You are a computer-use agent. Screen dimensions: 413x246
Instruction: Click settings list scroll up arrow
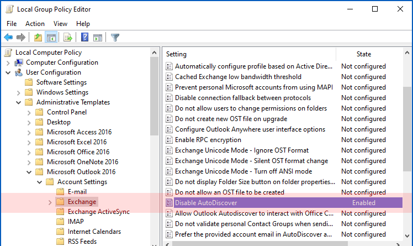coord(407,53)
